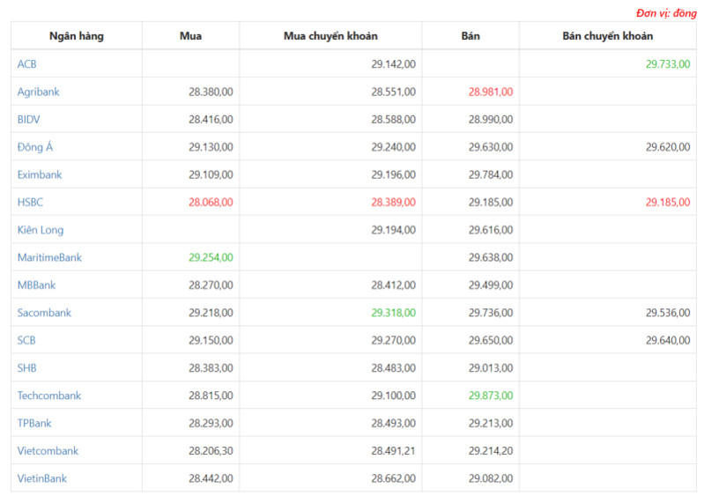
Task: Select MBBank's transfer buy value 28.412,00
Action: click(393, 285)
